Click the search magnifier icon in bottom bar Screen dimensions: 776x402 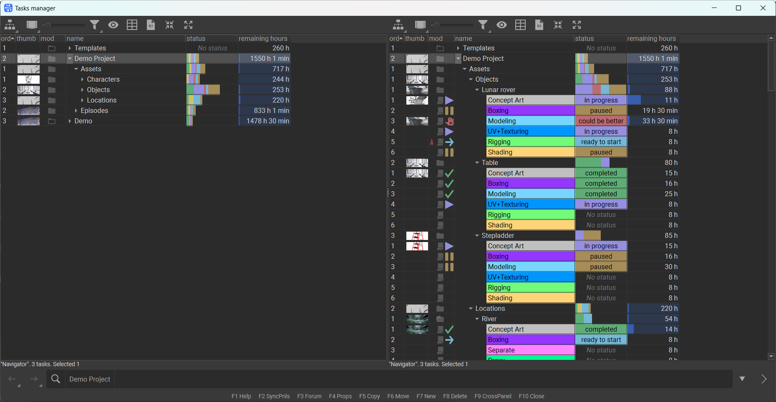click(55, 379)
